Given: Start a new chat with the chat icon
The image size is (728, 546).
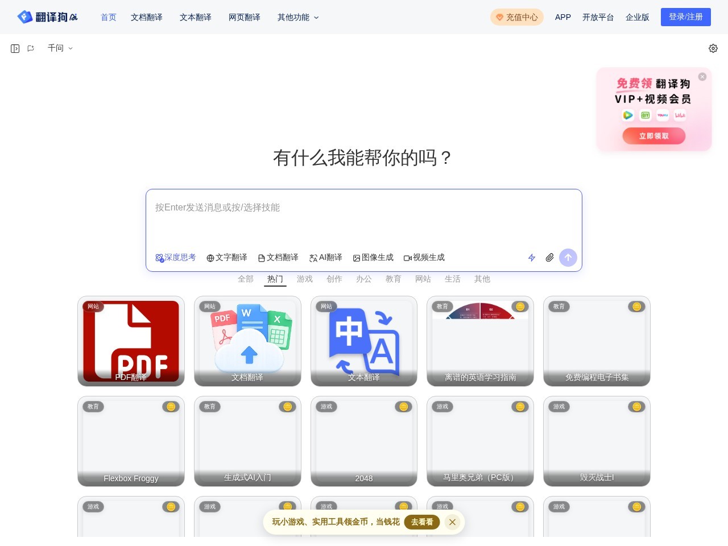Looking at the screenshot, I should (x=31, y=48).
